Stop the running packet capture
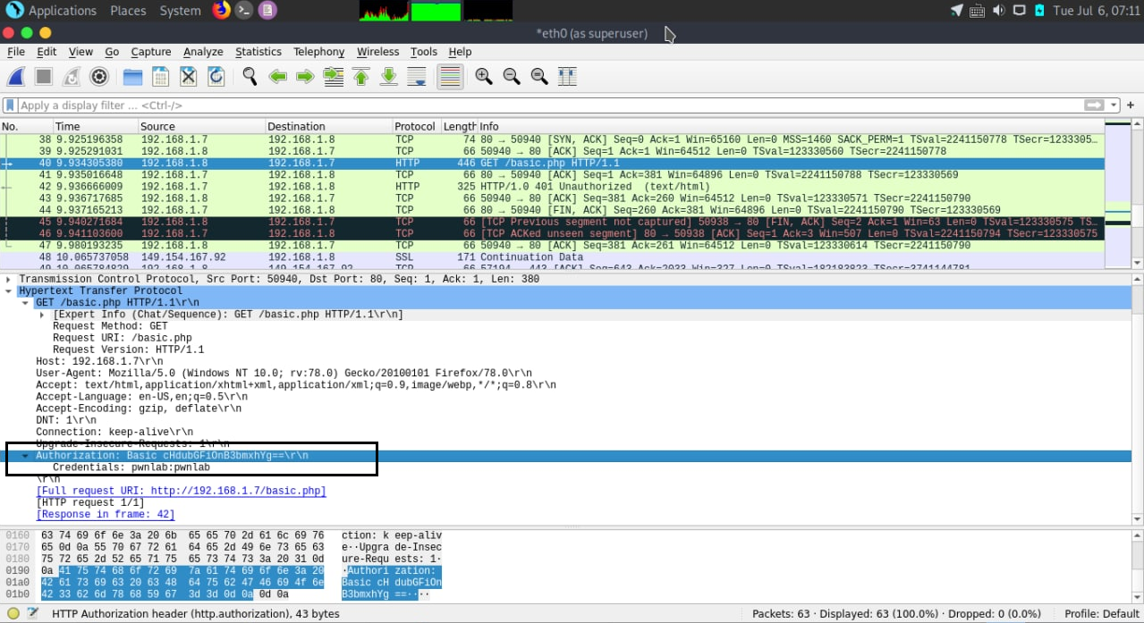 [44, 77]
